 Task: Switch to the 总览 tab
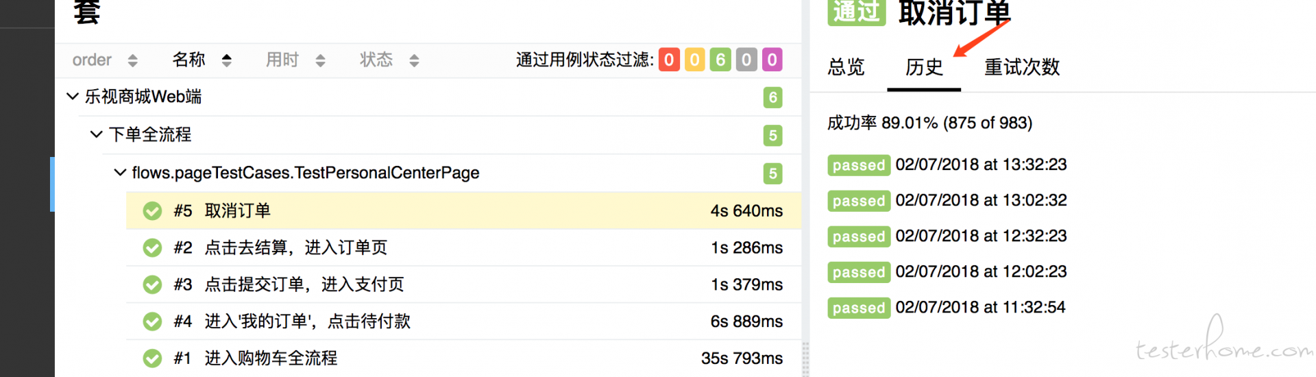pyautogui.click(x=846, y=67)
